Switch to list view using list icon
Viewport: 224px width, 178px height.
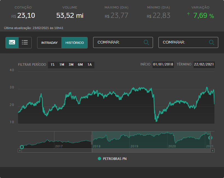pyautogui.click(x=25, y=42)
